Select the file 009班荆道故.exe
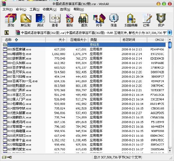Screen dimensions: 174x161 coord(19,86)
